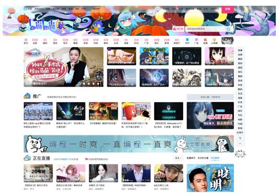Open the 晓明来了 live promo image
Screen dimensions: 279x193
tap(210, 178)
